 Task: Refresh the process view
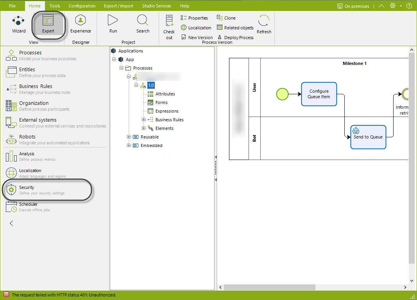click(x=264, y=25)
